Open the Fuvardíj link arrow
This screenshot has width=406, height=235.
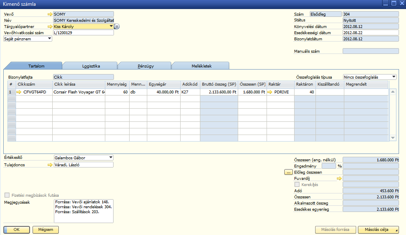pos(339,179)
